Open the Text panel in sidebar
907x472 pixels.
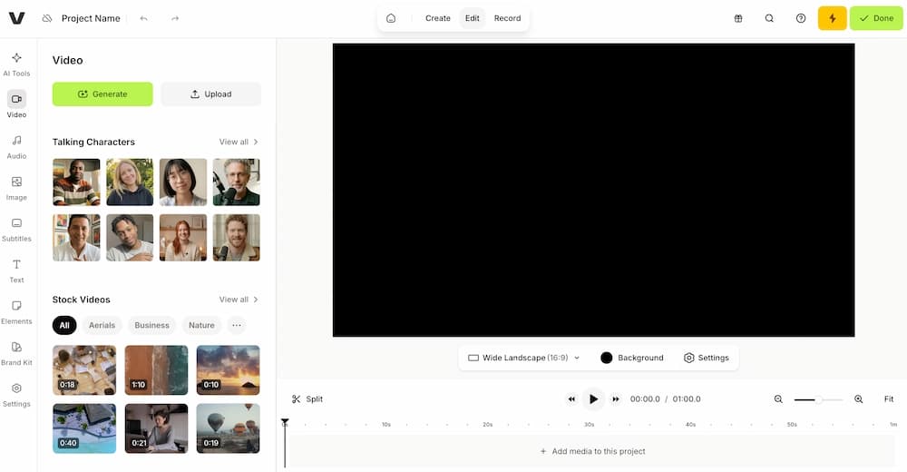[x=16, y=271]
